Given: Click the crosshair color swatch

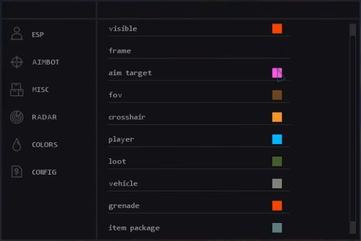Looking at the screenshot, I should (x=277, y=117).
